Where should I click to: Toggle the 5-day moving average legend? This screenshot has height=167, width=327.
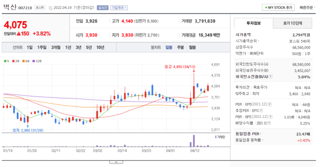click(6, 61)
